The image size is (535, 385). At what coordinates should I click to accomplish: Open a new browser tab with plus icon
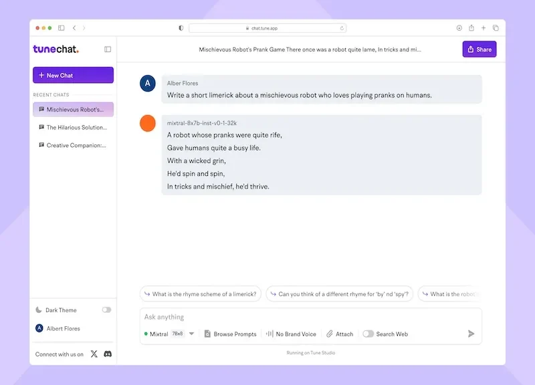point(484,28)
